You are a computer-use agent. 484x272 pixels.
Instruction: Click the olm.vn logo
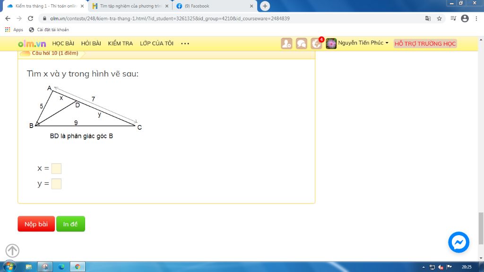(x=32, y=43)
